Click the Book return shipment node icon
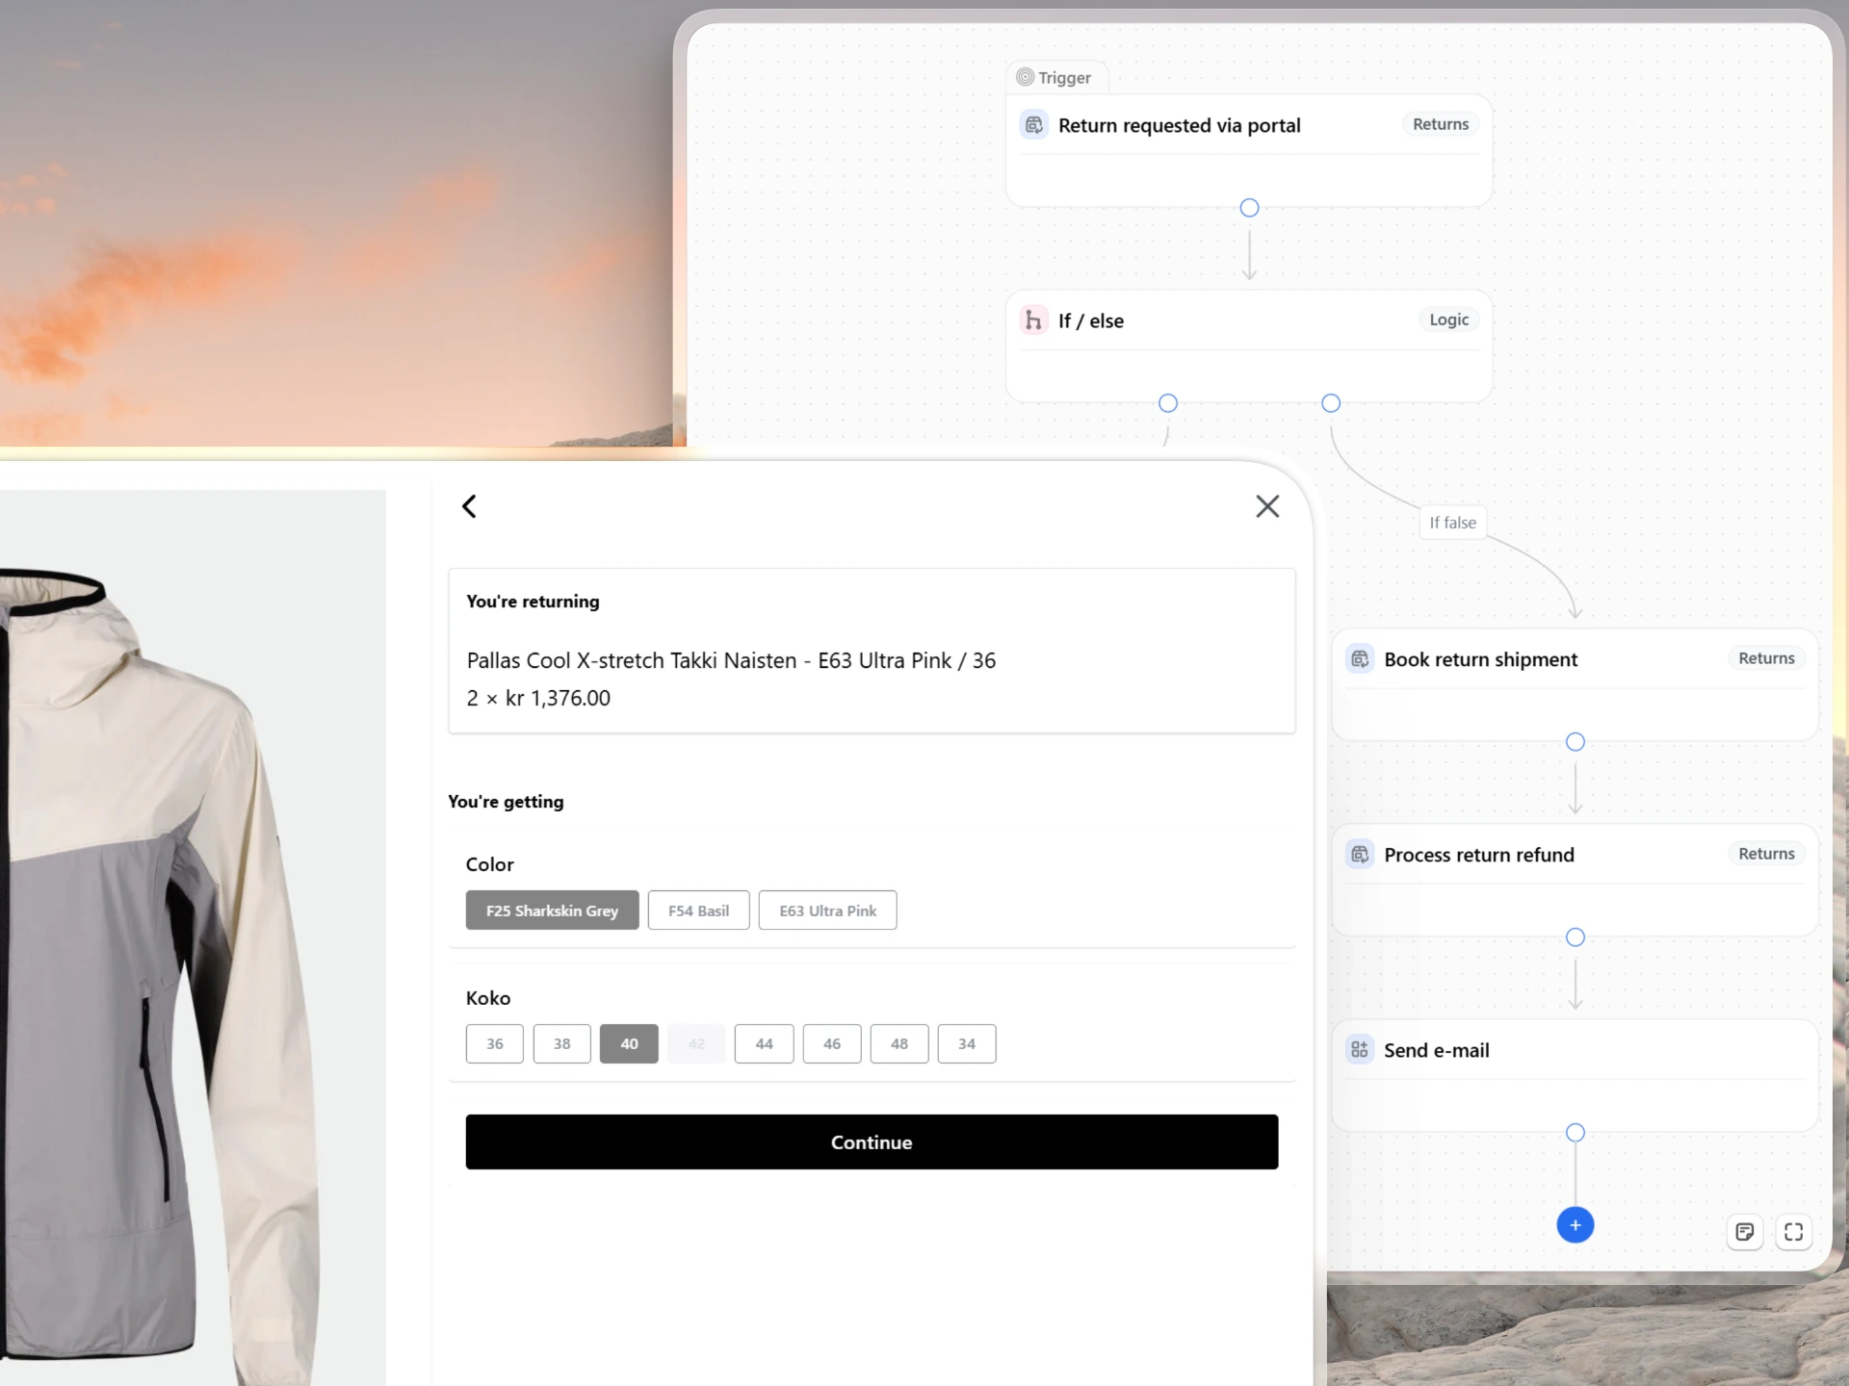The height and width of the screenshot is (1386, 1849). [1359, 659]
